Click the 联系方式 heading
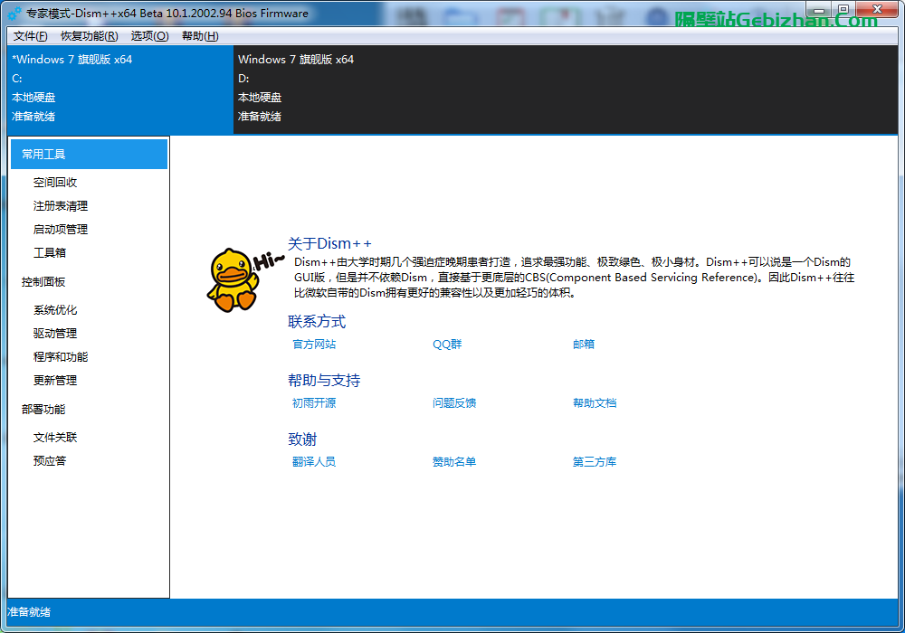 317,322
